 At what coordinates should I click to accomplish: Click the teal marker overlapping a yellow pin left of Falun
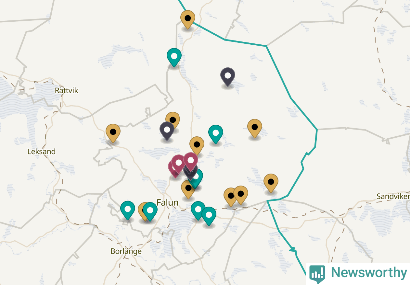click(x=150, y=211)
